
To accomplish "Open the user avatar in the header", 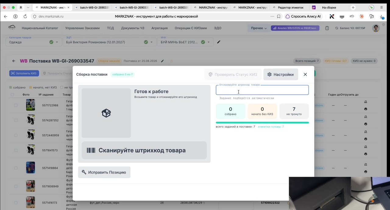I will tap(376, 28).
